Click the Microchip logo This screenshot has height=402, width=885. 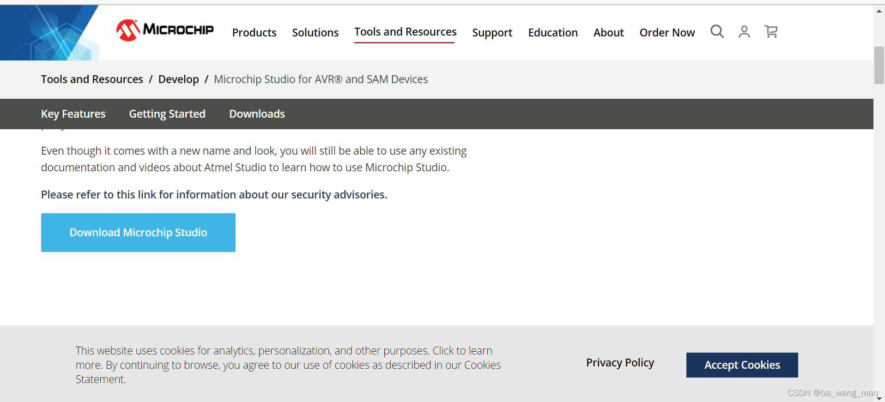point(165,30)
